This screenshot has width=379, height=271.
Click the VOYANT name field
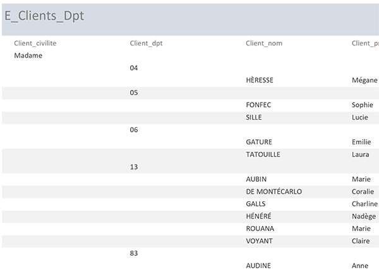[259, 241]
